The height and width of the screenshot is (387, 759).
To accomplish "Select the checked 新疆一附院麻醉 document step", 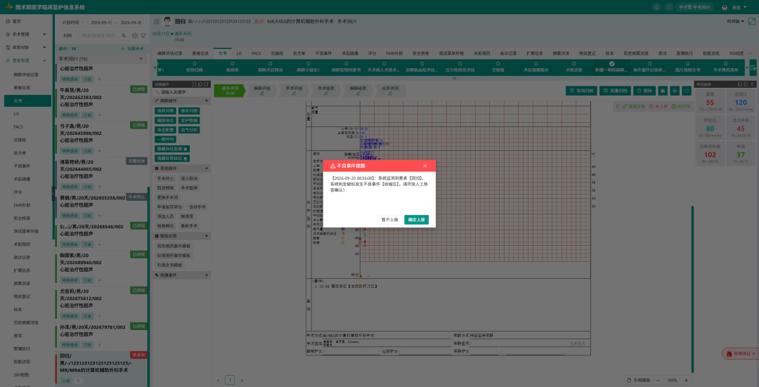I will point(611,67).
